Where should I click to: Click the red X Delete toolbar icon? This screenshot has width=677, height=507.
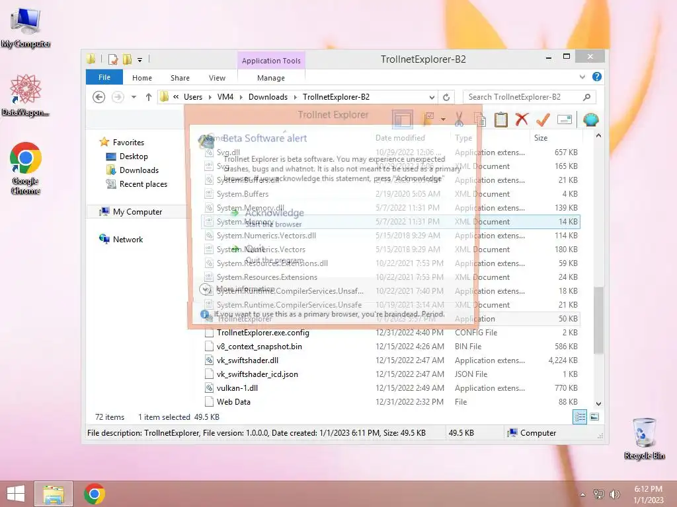(522, 119)
